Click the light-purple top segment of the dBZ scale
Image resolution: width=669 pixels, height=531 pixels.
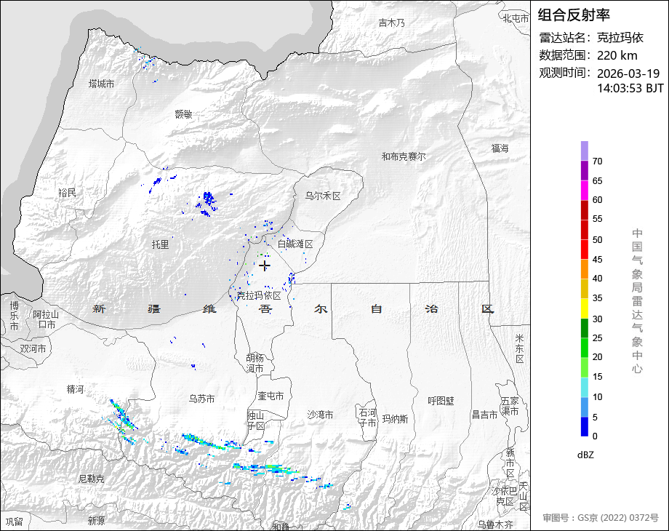tap(585, 151)
